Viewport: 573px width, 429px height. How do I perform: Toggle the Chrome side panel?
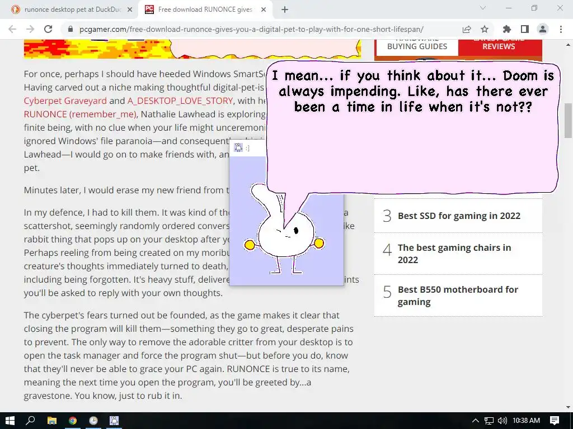click(525, 29)
